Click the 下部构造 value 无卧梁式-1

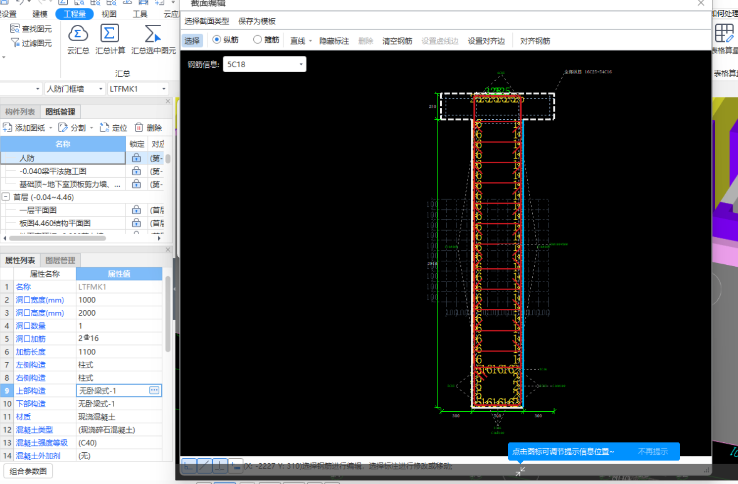tap(119, 404)
